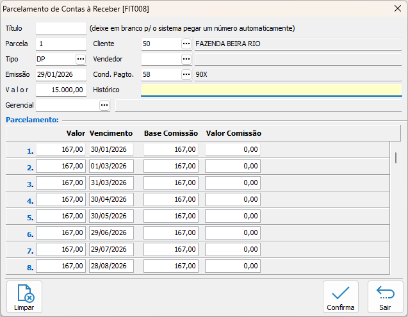This screenshot has height=317, width=408.
Task: Select installment 5 Base Comissão field
Action: click(170, 216)
